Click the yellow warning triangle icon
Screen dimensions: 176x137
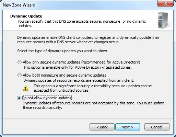26,88
